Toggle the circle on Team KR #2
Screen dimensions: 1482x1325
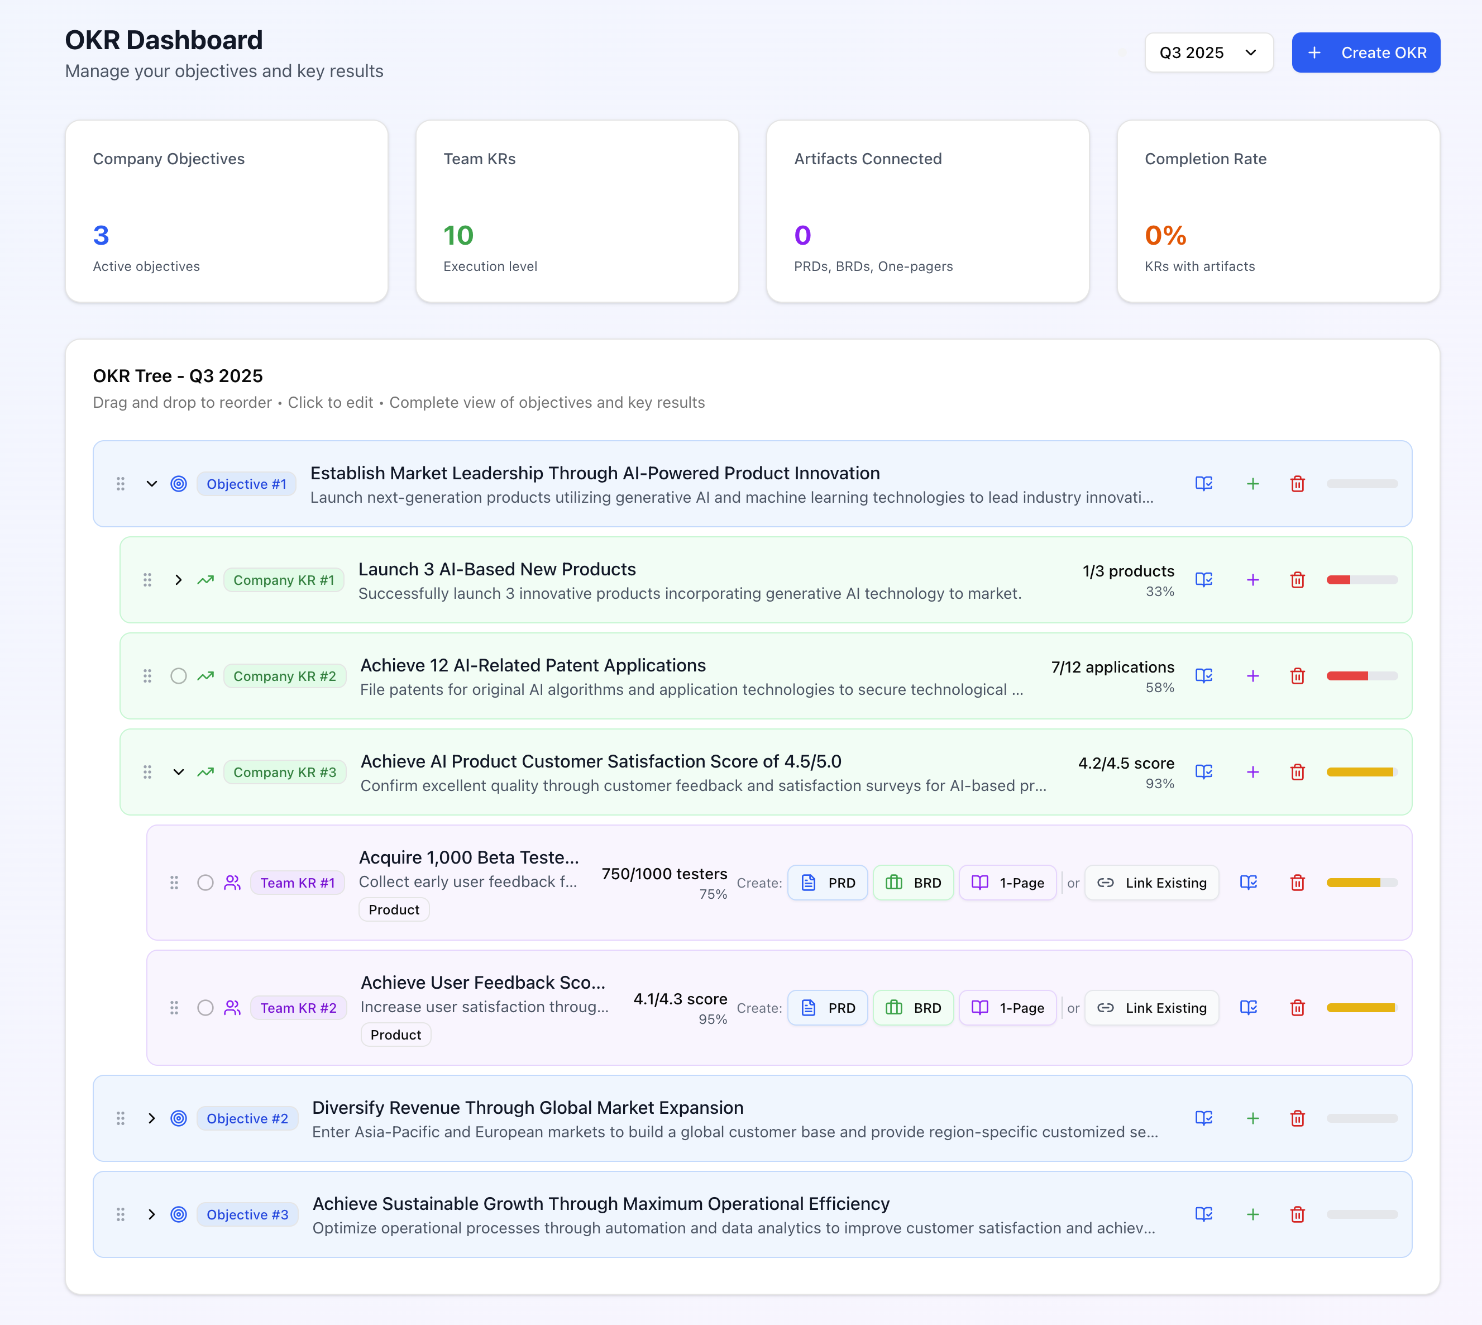click(205, 1008)
